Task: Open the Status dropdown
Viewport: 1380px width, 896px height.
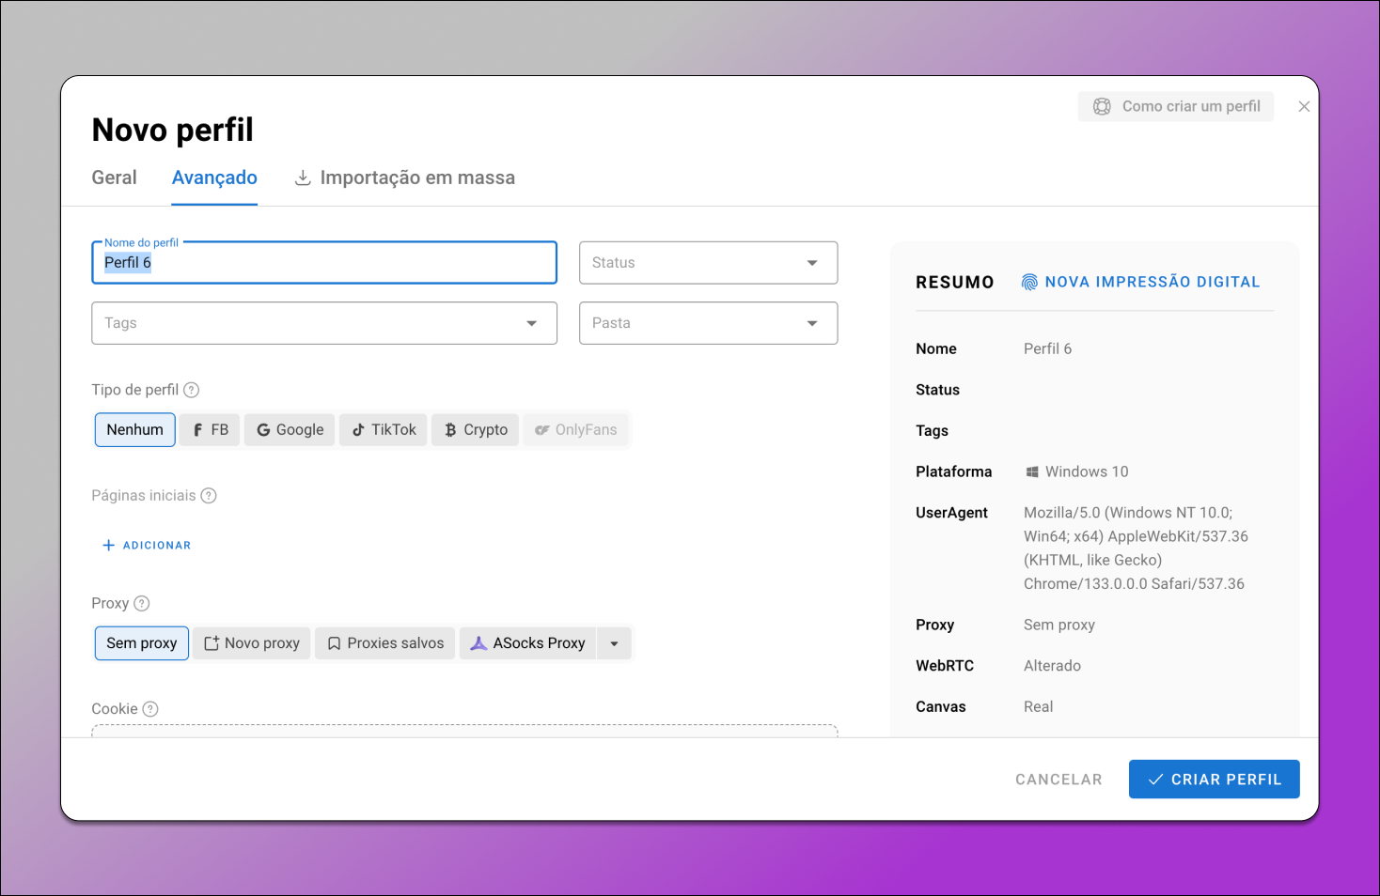Action: (708, 263)
